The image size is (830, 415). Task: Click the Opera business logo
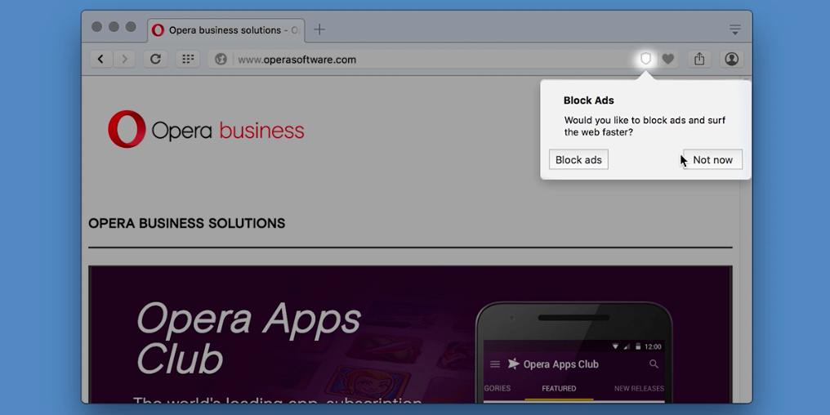[206, 130]
